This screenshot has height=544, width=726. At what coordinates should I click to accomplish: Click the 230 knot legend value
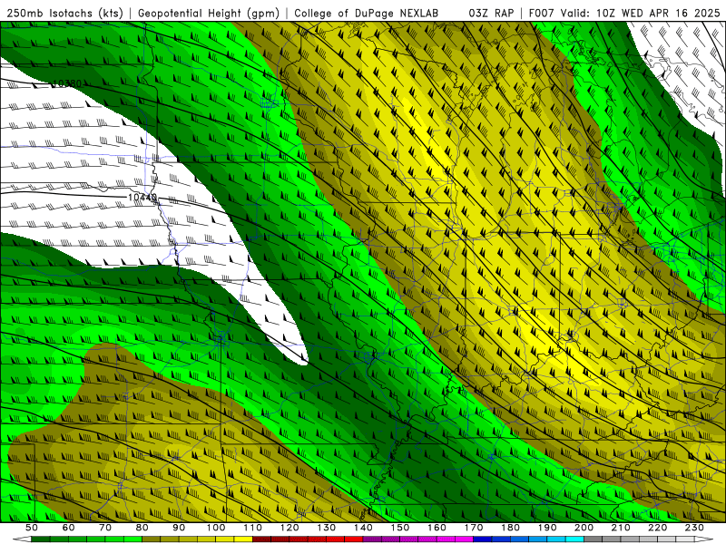[694, 528]
